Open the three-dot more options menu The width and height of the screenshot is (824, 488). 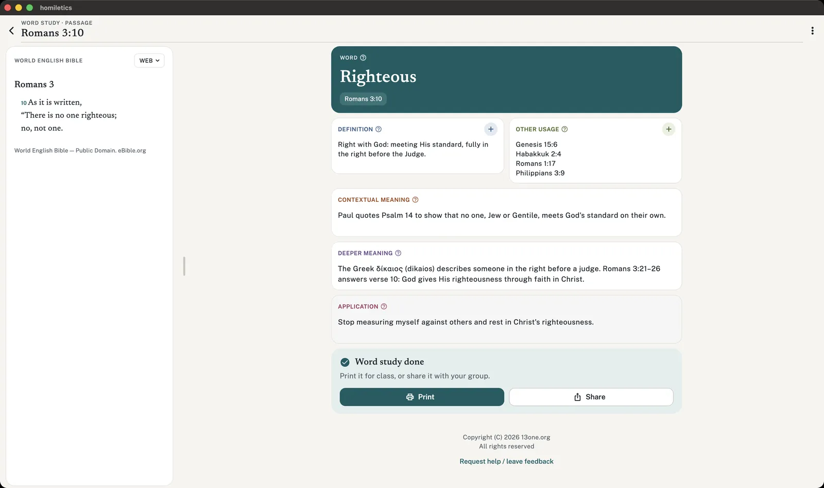point(812,31)
